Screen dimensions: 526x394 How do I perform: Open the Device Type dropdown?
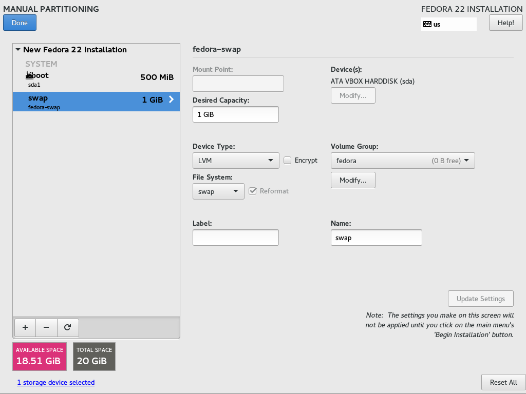236,161
